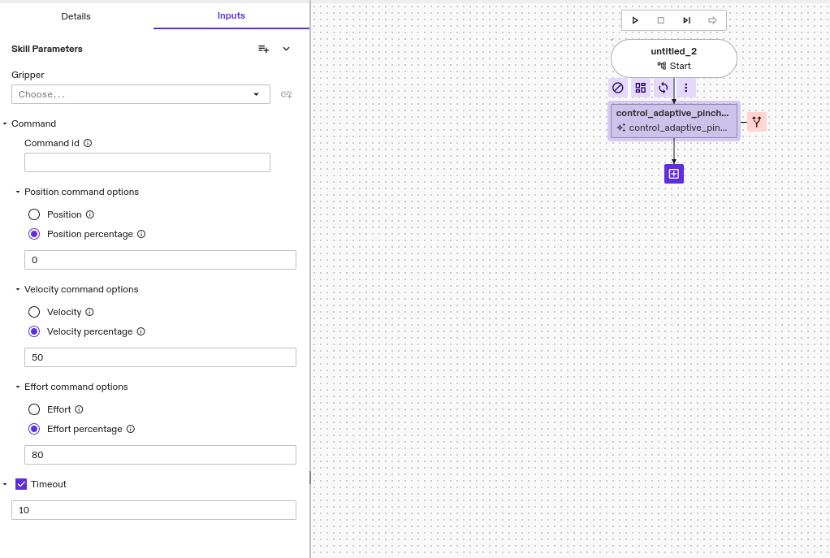This screenshot has width=830, height=558.
Task: Select the Effort radio button
Action: tap(33, 409)
